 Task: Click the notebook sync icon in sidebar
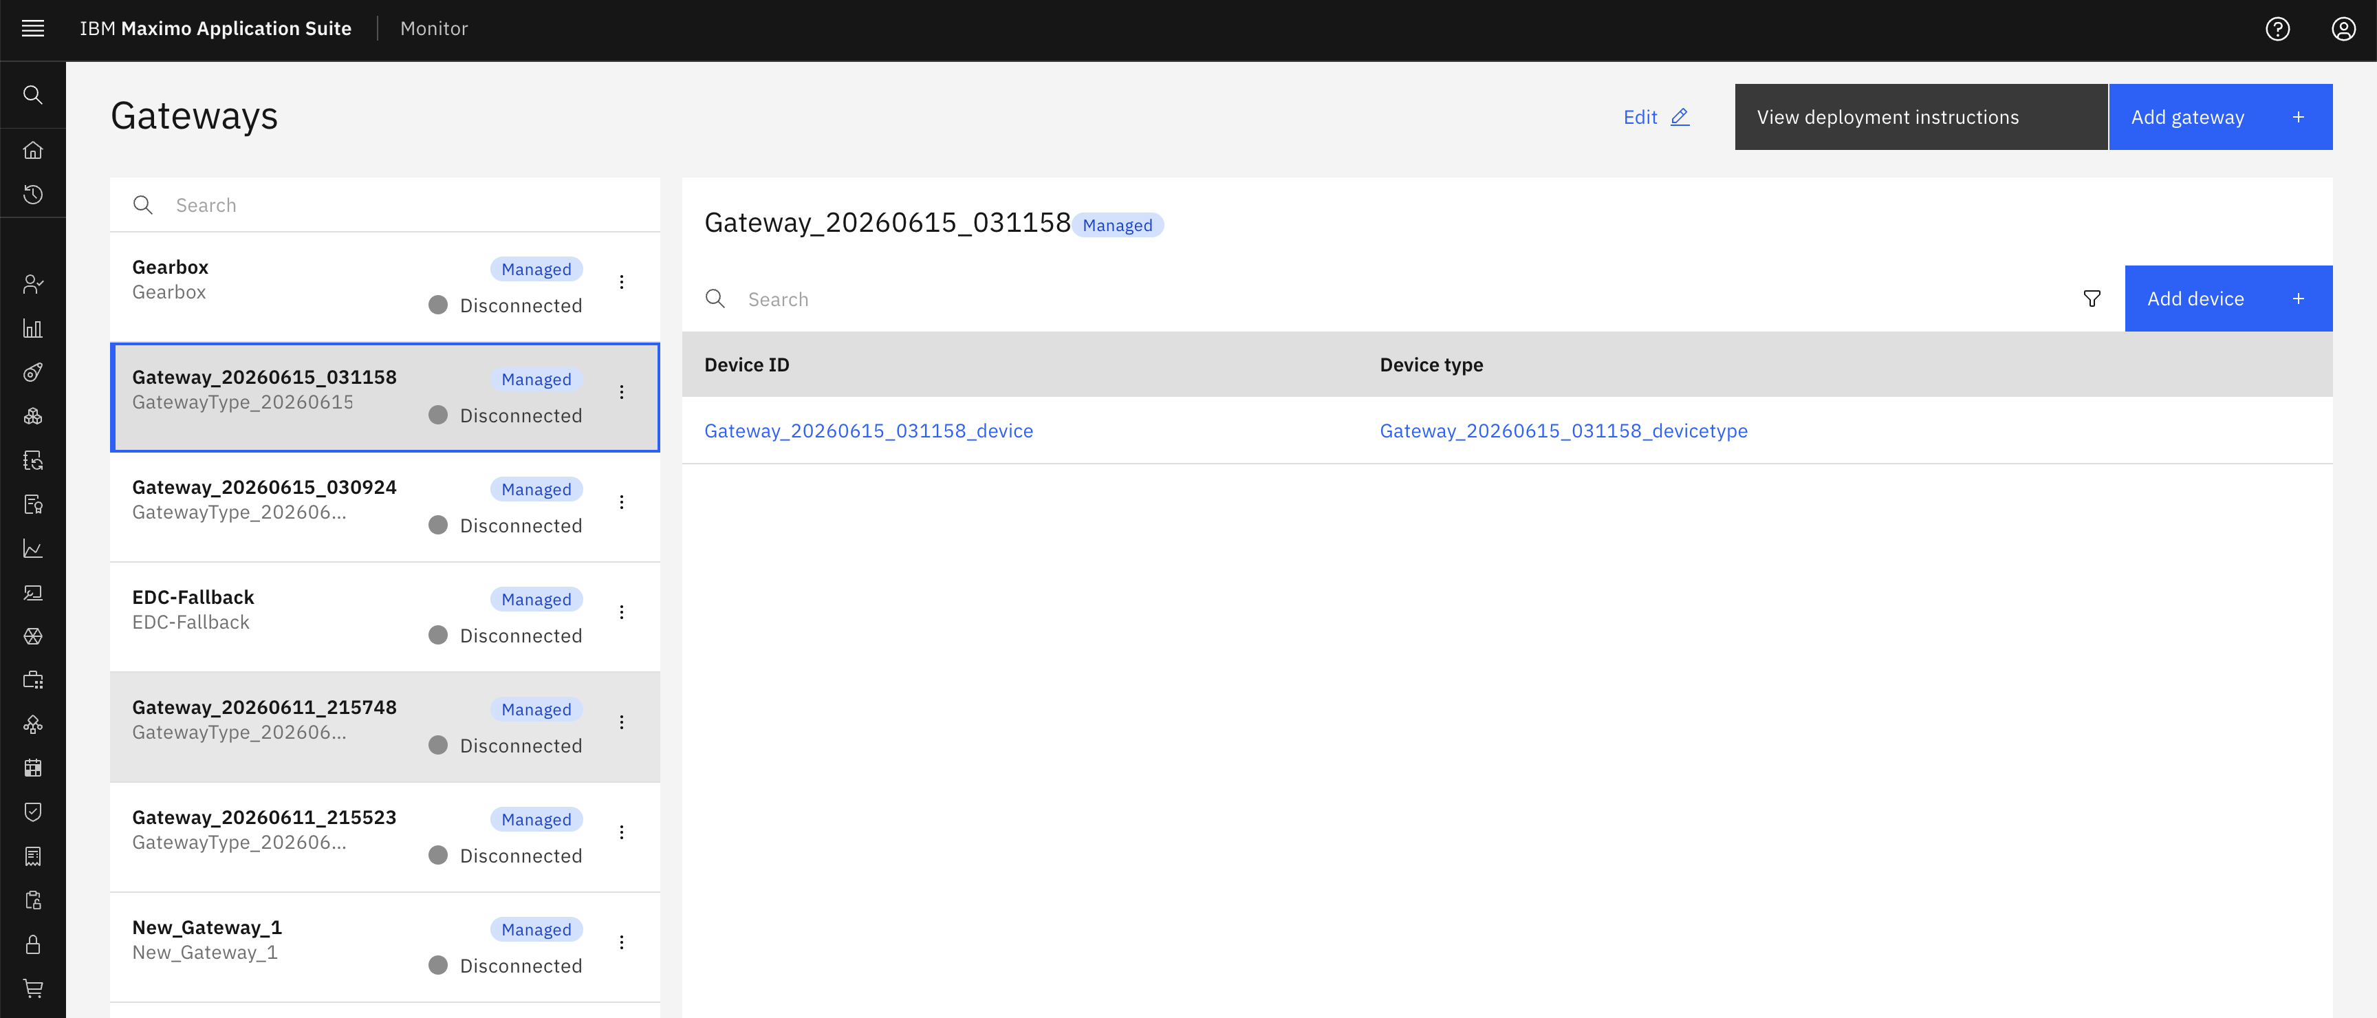[33, 461]
